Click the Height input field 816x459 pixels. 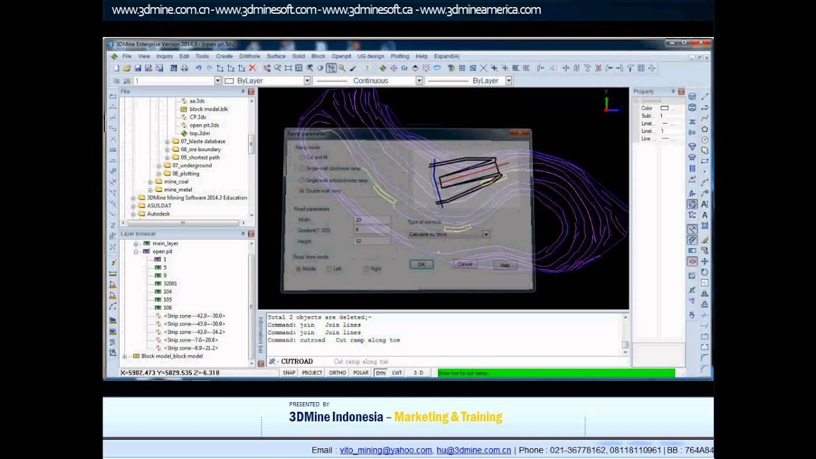pos(372,242)
